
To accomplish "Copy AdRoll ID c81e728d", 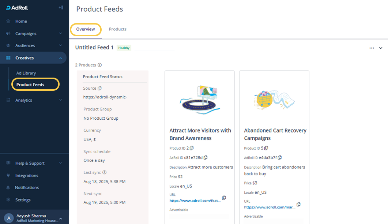I will tap(206, 157).
